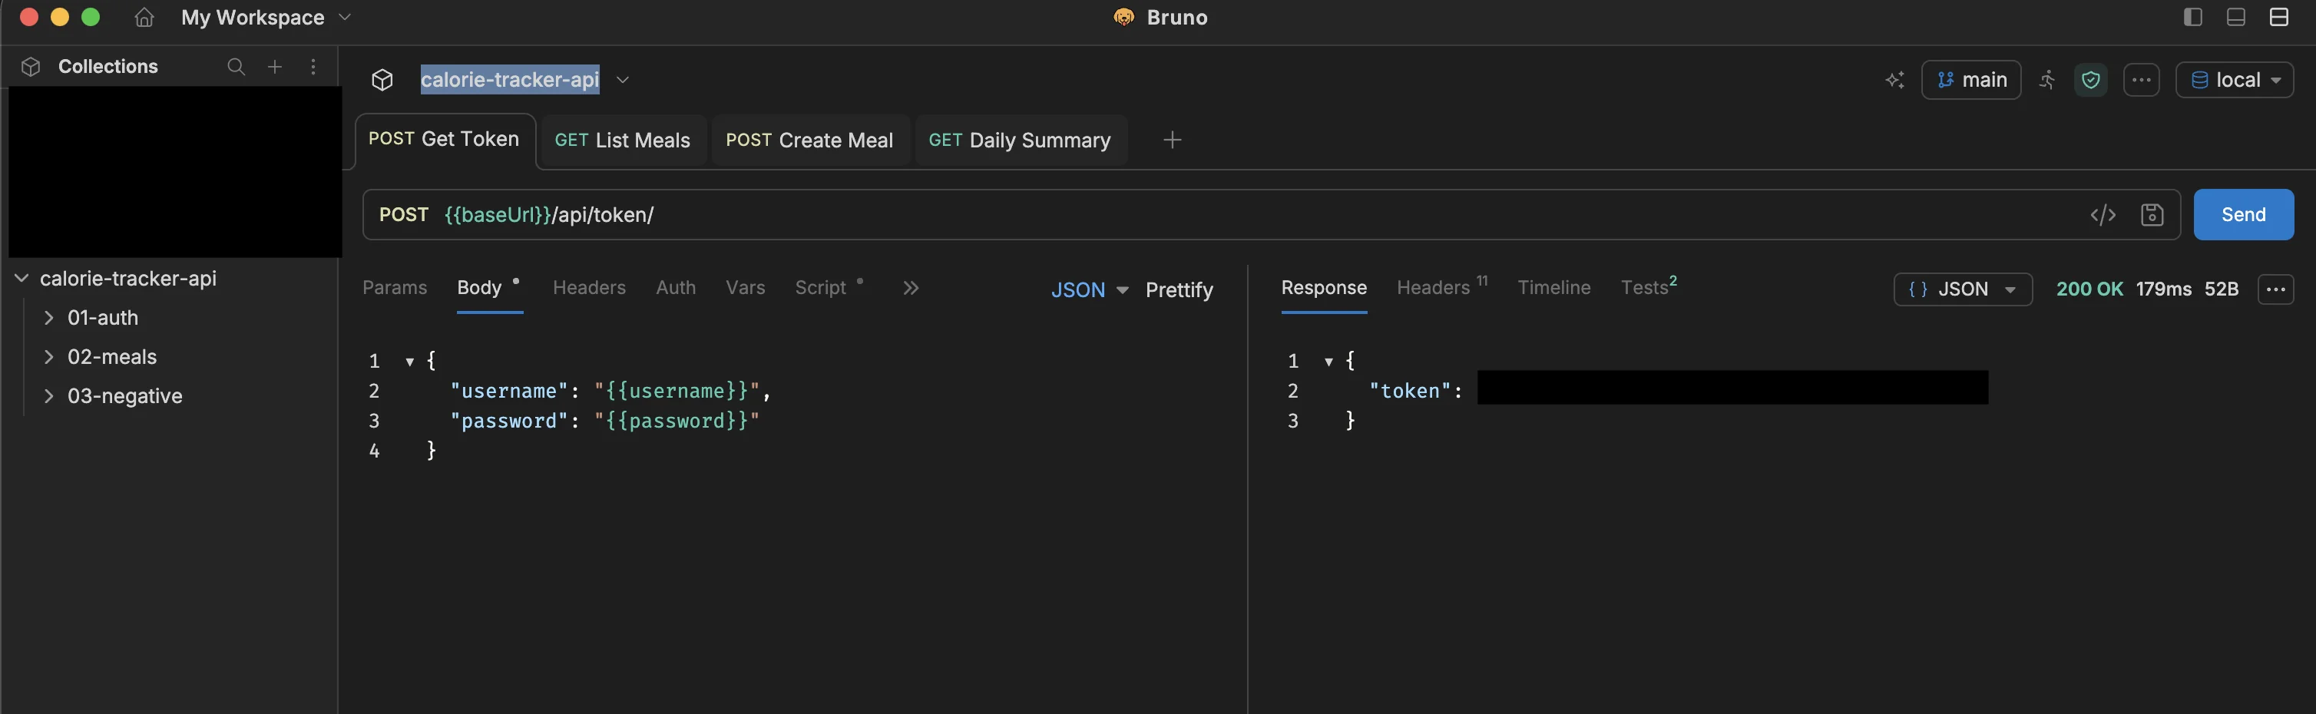Click the sparkle AI icon near main
Image resolution: width=2316 pixels, height=714 pixels.
(x=1894, y=80)
